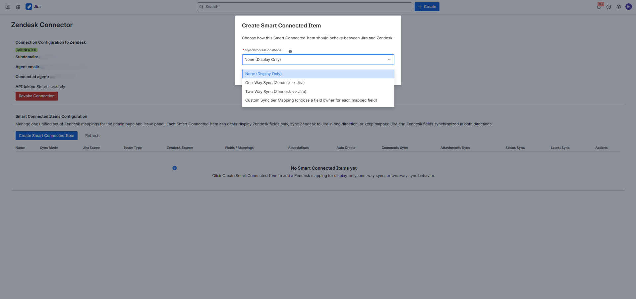Click the Sync Mode column header
The height and width of the screenshot is (299, 636).
click(49, 148)
